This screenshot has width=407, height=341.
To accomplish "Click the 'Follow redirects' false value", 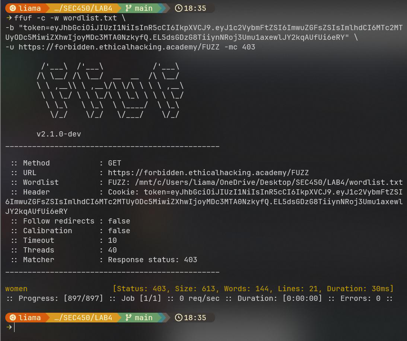I will click(119, 221).
